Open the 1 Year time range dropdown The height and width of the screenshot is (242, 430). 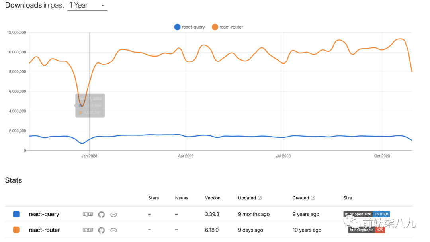pos(87,6)
